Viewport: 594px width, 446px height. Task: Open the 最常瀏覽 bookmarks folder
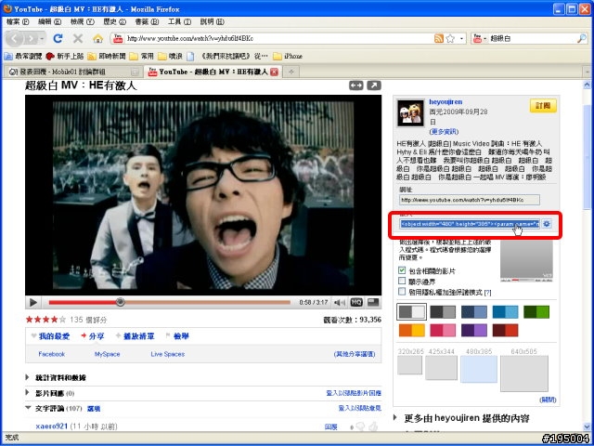click(x=23, y=56)
